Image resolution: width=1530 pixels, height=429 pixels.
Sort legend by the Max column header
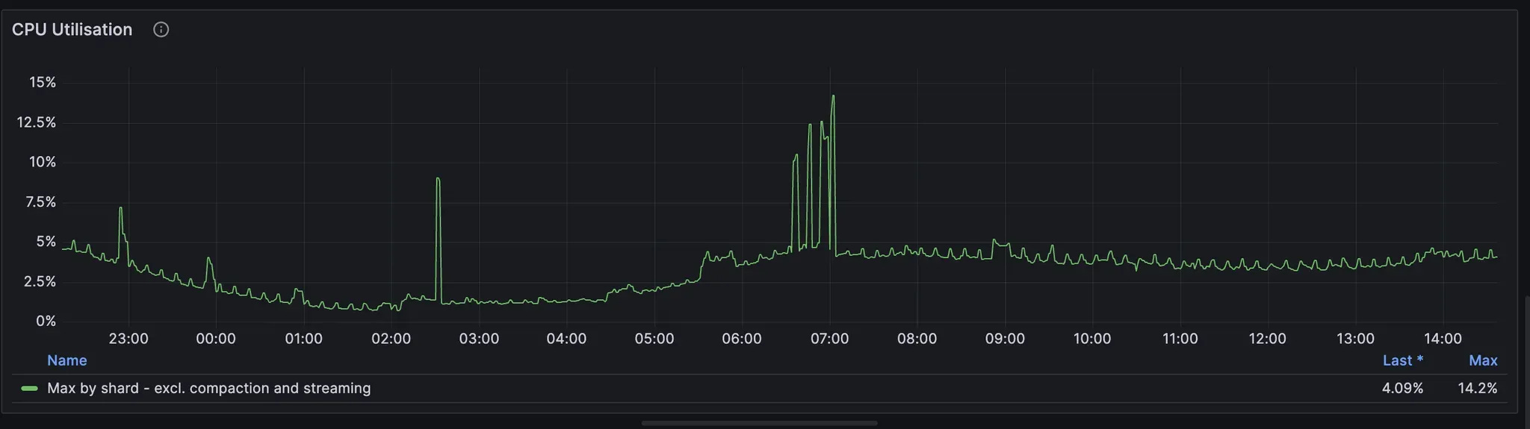[1483, 360]
